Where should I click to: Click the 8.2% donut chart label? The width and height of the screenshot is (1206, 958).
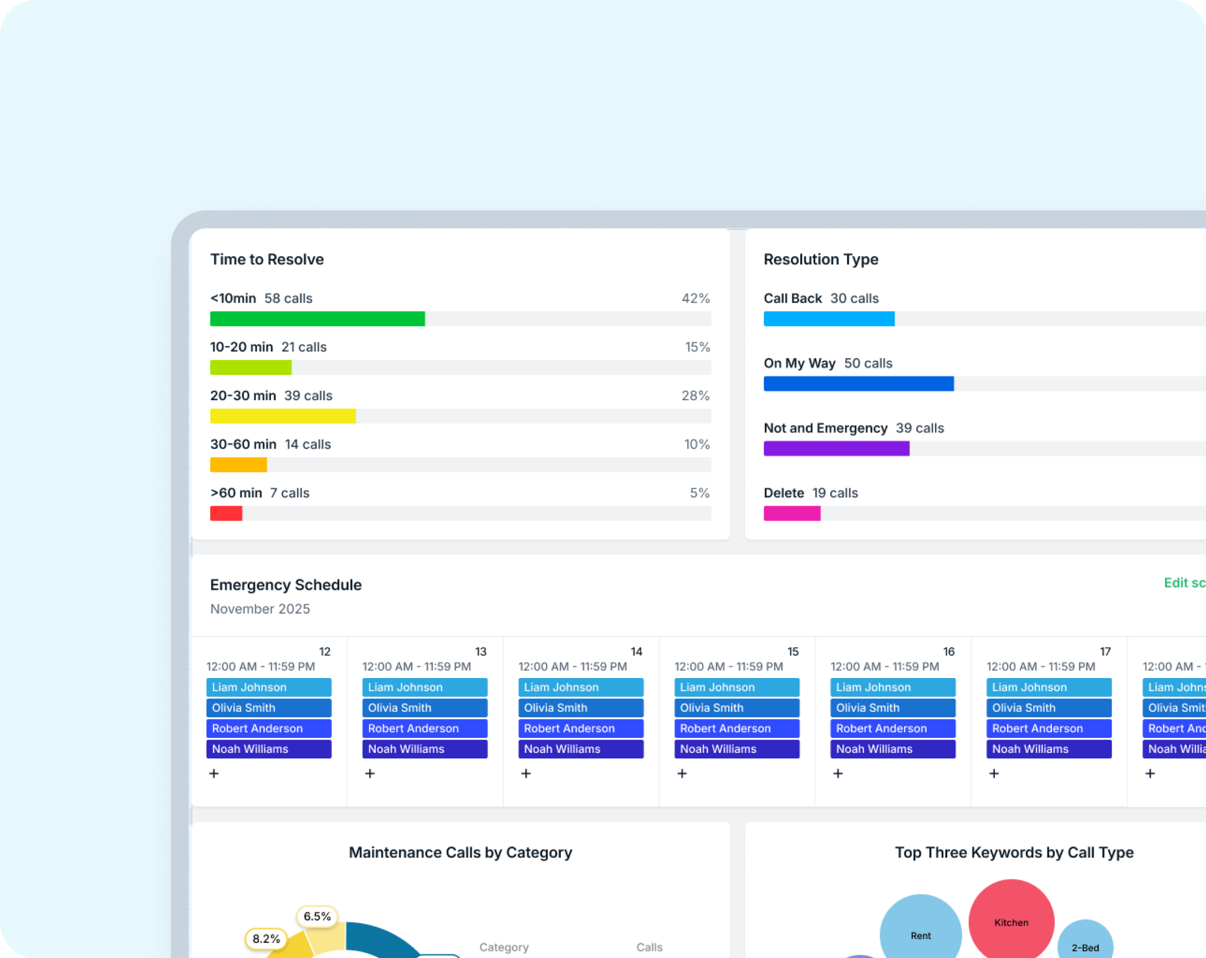(x=266, y=939)
